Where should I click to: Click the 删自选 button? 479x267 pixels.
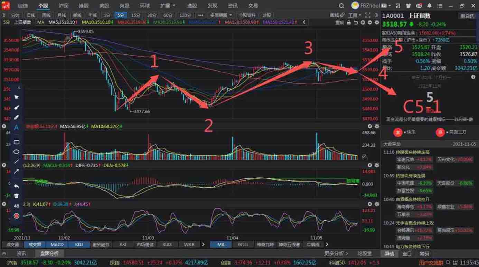click(x=467, y=16)
